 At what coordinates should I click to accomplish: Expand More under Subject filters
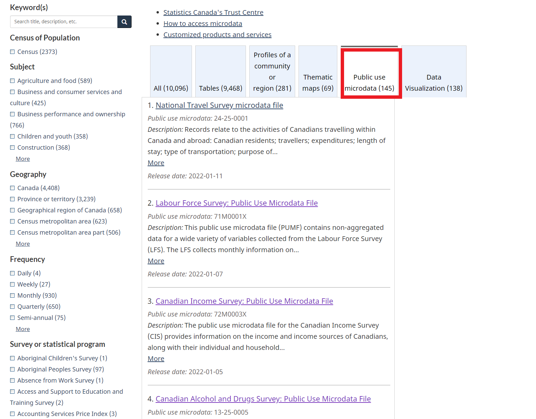[x=23, y=159]
